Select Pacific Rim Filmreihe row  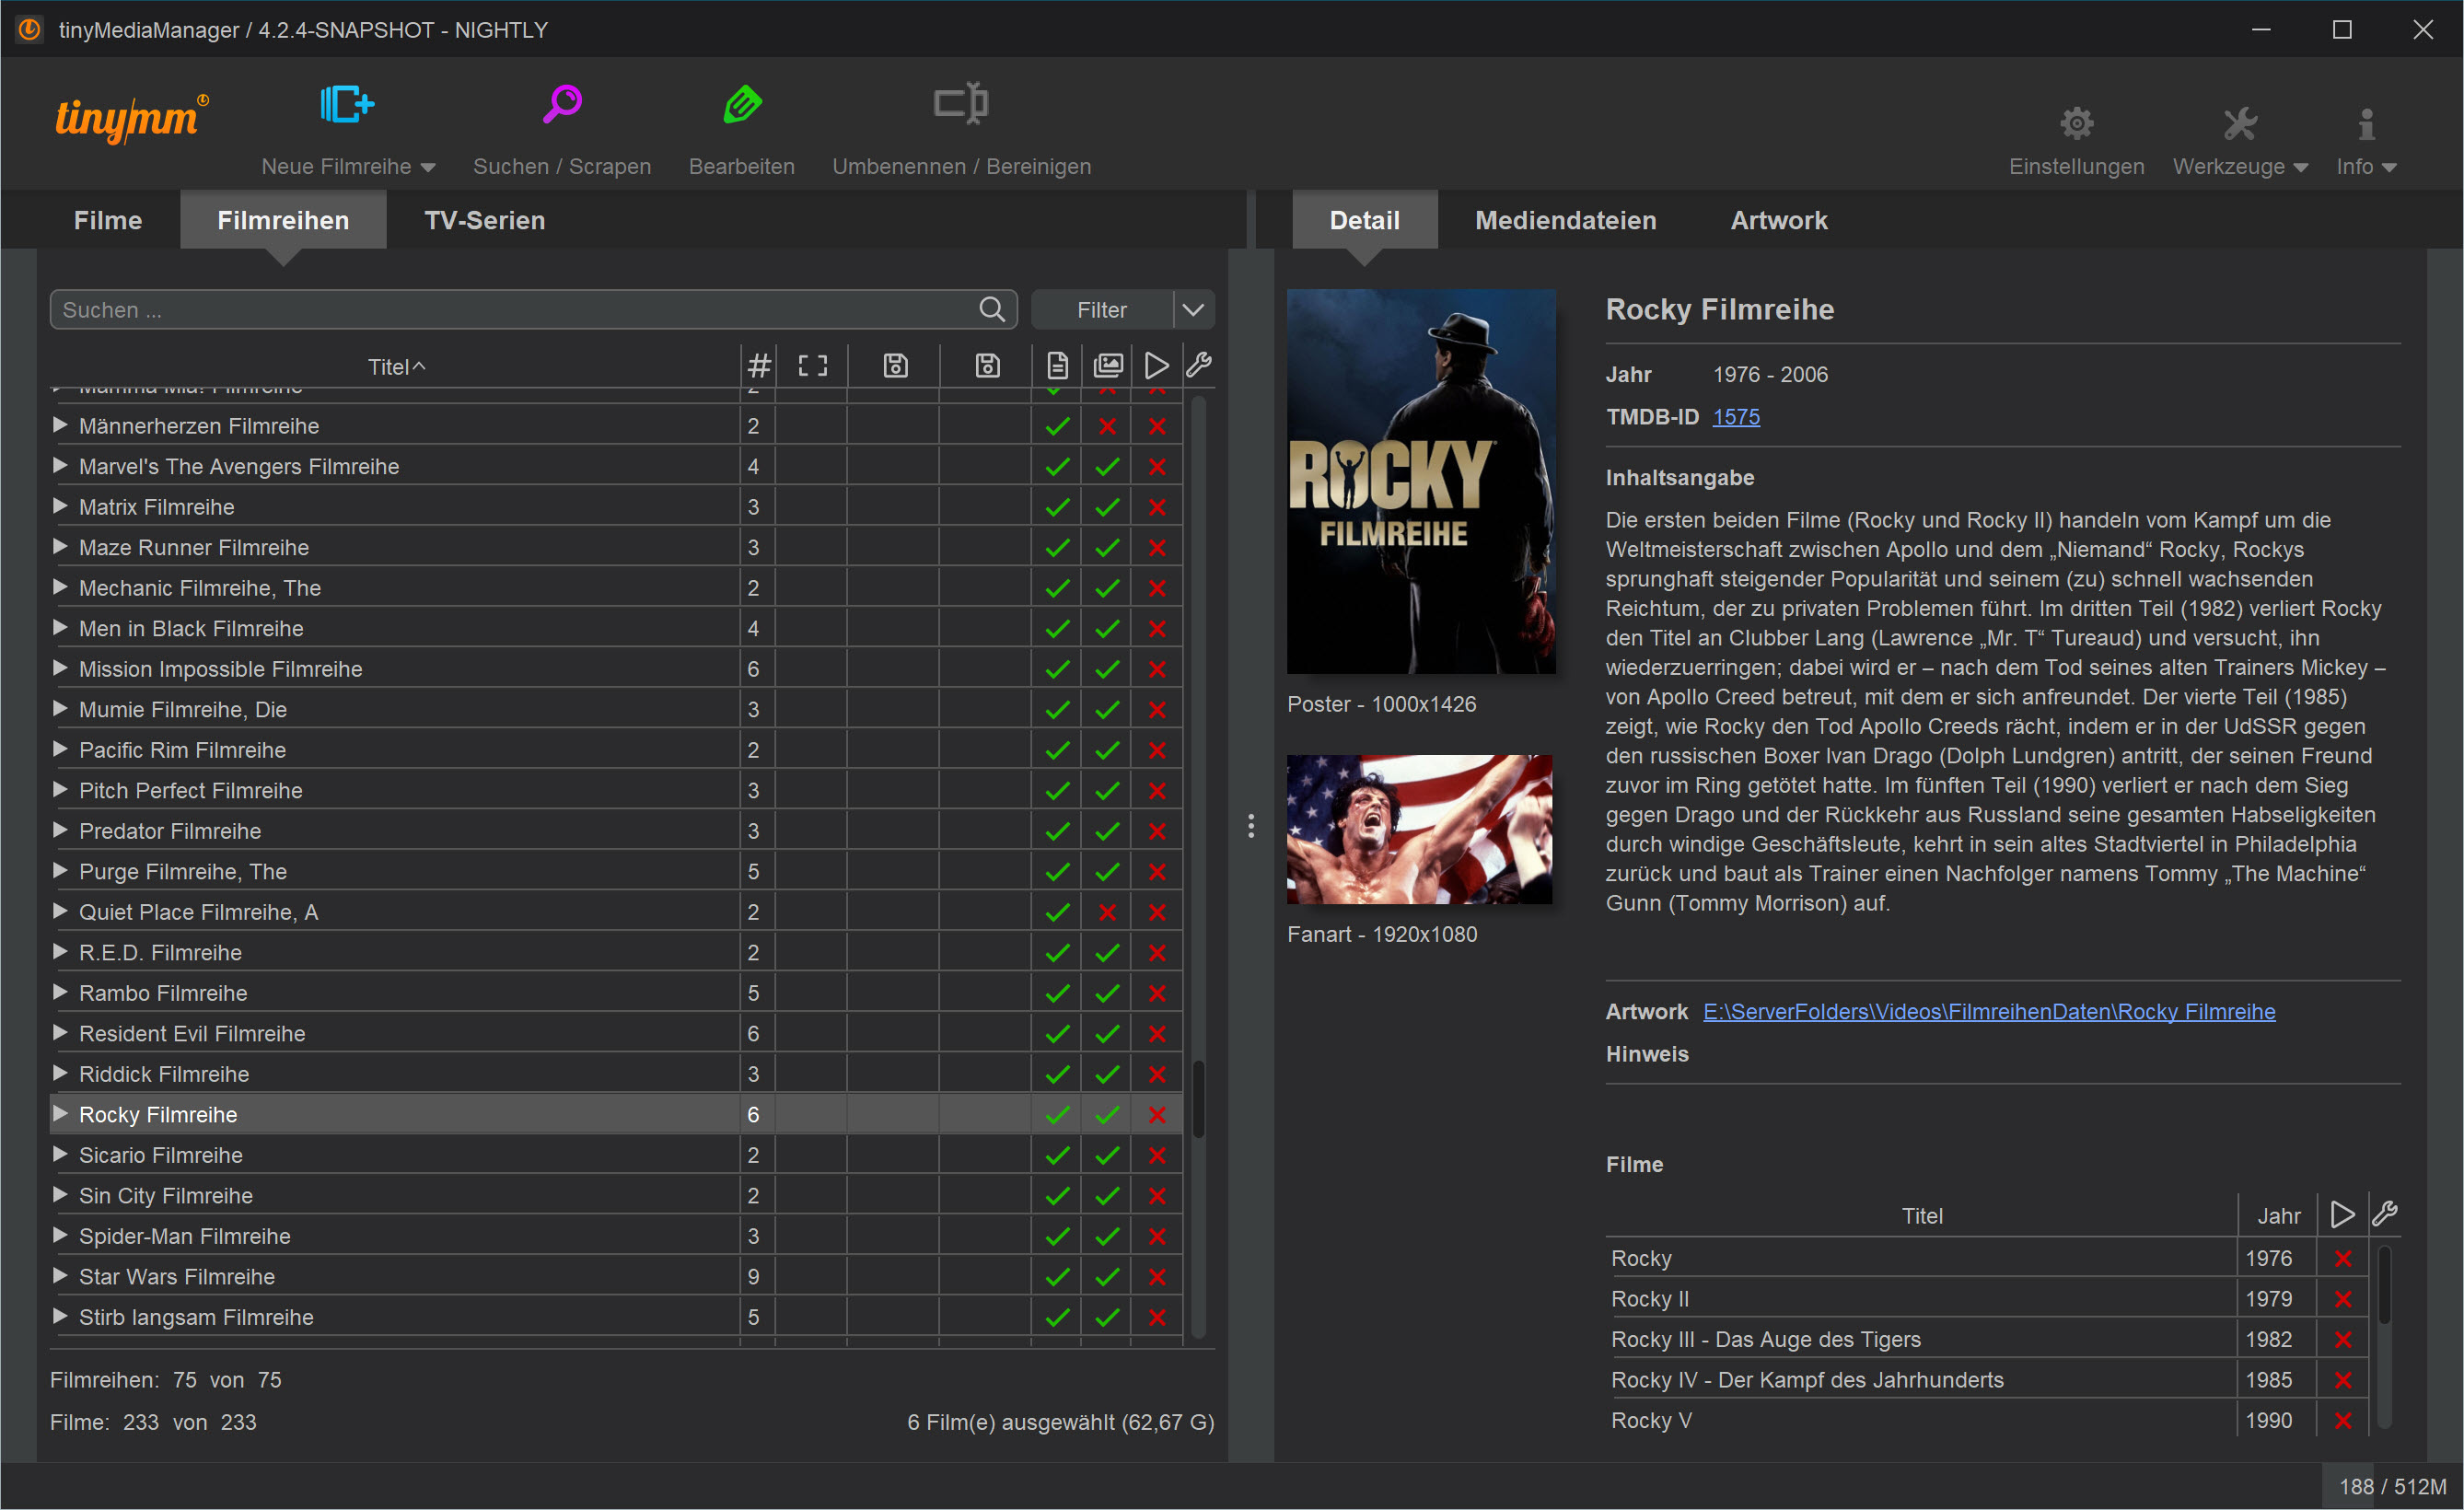616,749
